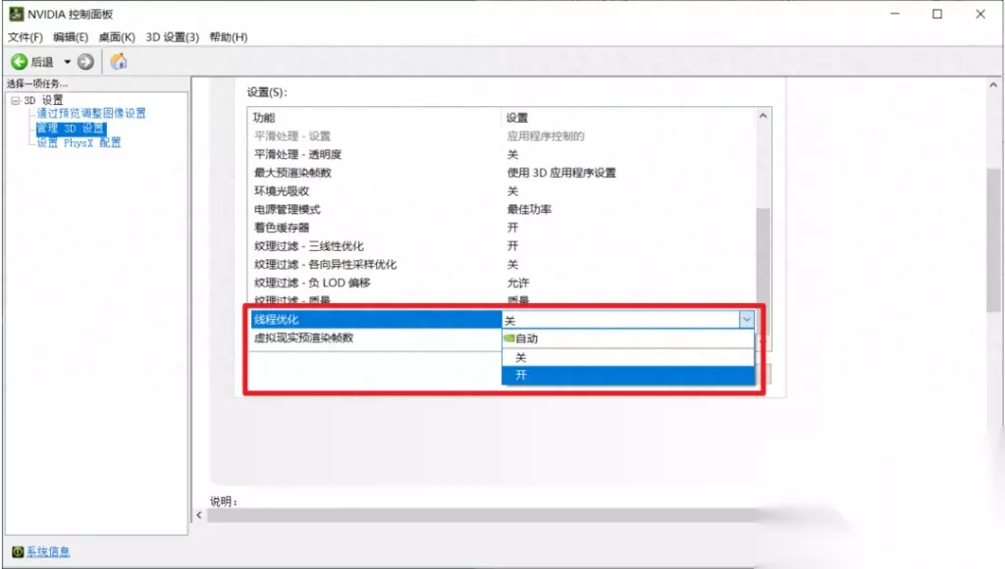Select the 环境光吸收 row
The width and height of the screenshot is (1005, 569).
click(503, 191)
